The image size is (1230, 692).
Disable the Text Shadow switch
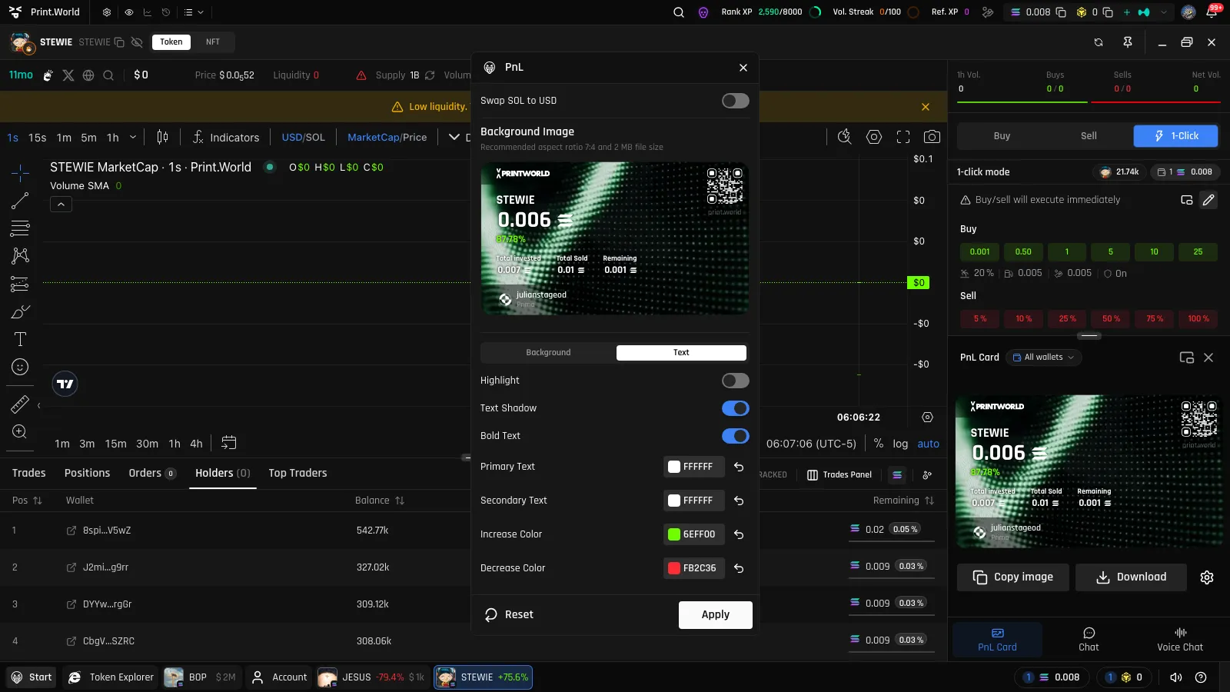click(x=735, y=408)
